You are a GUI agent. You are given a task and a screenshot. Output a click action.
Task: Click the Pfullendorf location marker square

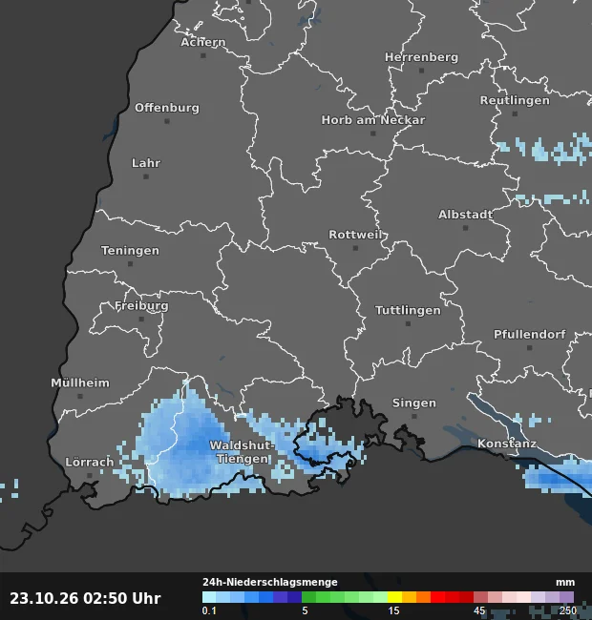[530, 348]
